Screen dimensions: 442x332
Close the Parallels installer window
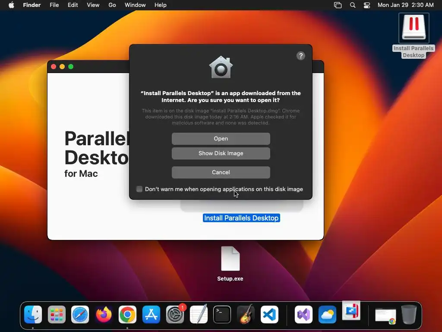[54, 67]
